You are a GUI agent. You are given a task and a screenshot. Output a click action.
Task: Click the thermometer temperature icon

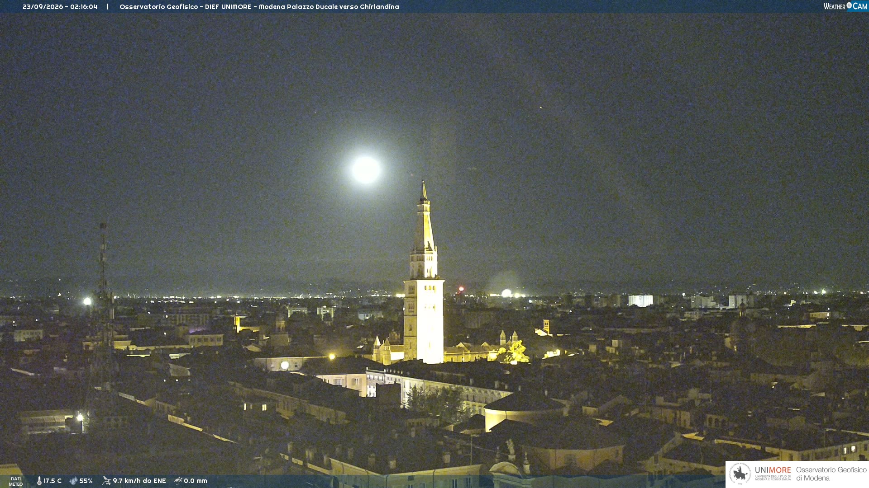[x=39, y=481]
